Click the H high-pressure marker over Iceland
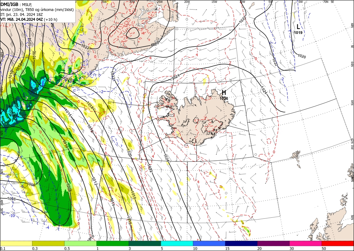 coord(224,92)
